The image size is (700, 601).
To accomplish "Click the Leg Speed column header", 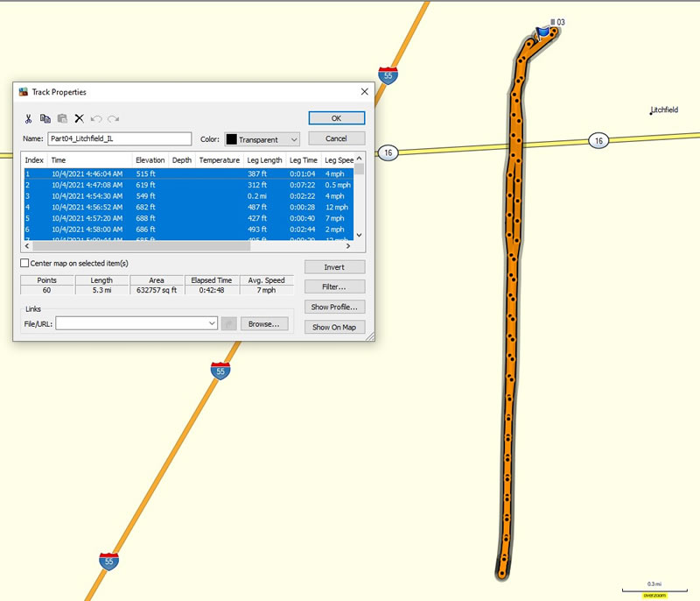I will (x=339, y=160).
